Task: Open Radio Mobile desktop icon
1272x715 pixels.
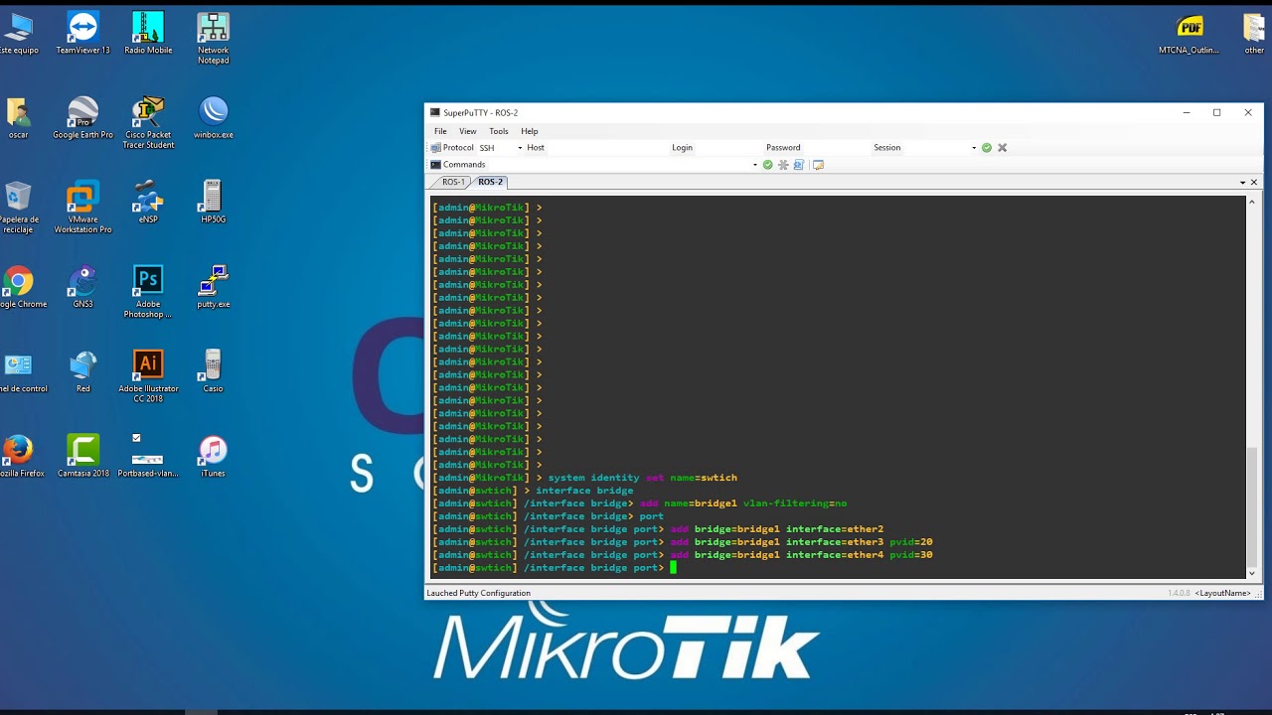Action: 148,33
